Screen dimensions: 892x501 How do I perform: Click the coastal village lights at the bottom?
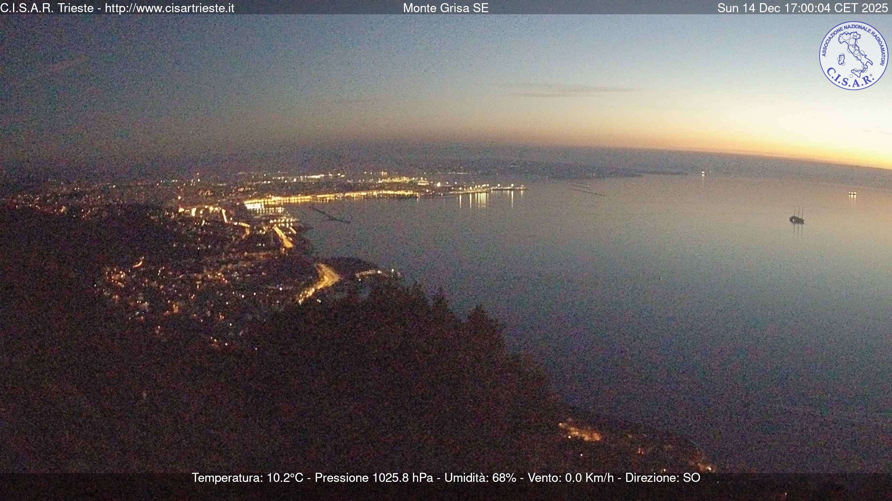click(x=580, y=433)
